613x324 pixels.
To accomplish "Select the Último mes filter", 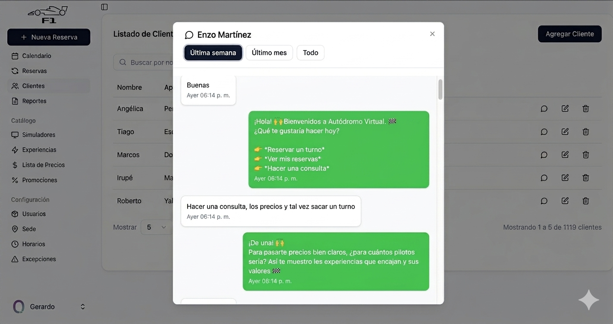I will point(269,53).
